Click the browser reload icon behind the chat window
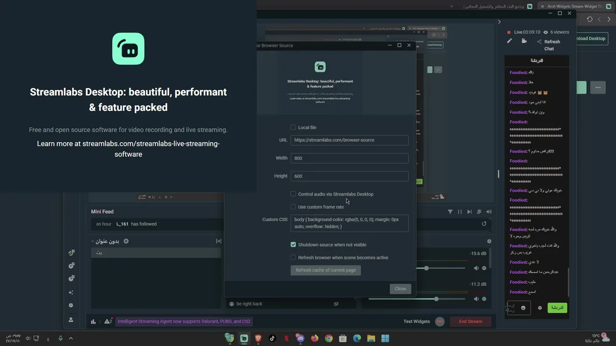616x346 pixels. point(590,19)
